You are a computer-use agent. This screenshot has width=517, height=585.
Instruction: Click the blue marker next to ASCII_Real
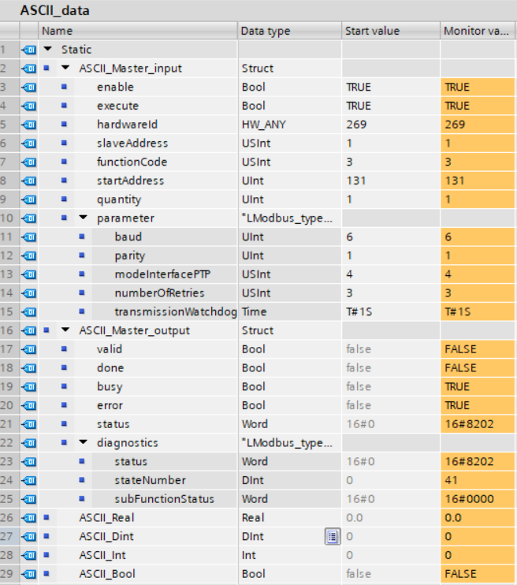click(x=46, y=518)
